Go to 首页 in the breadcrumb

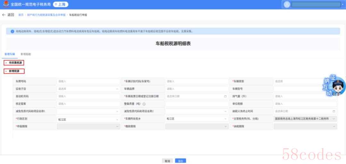click(x=21, y=15)
